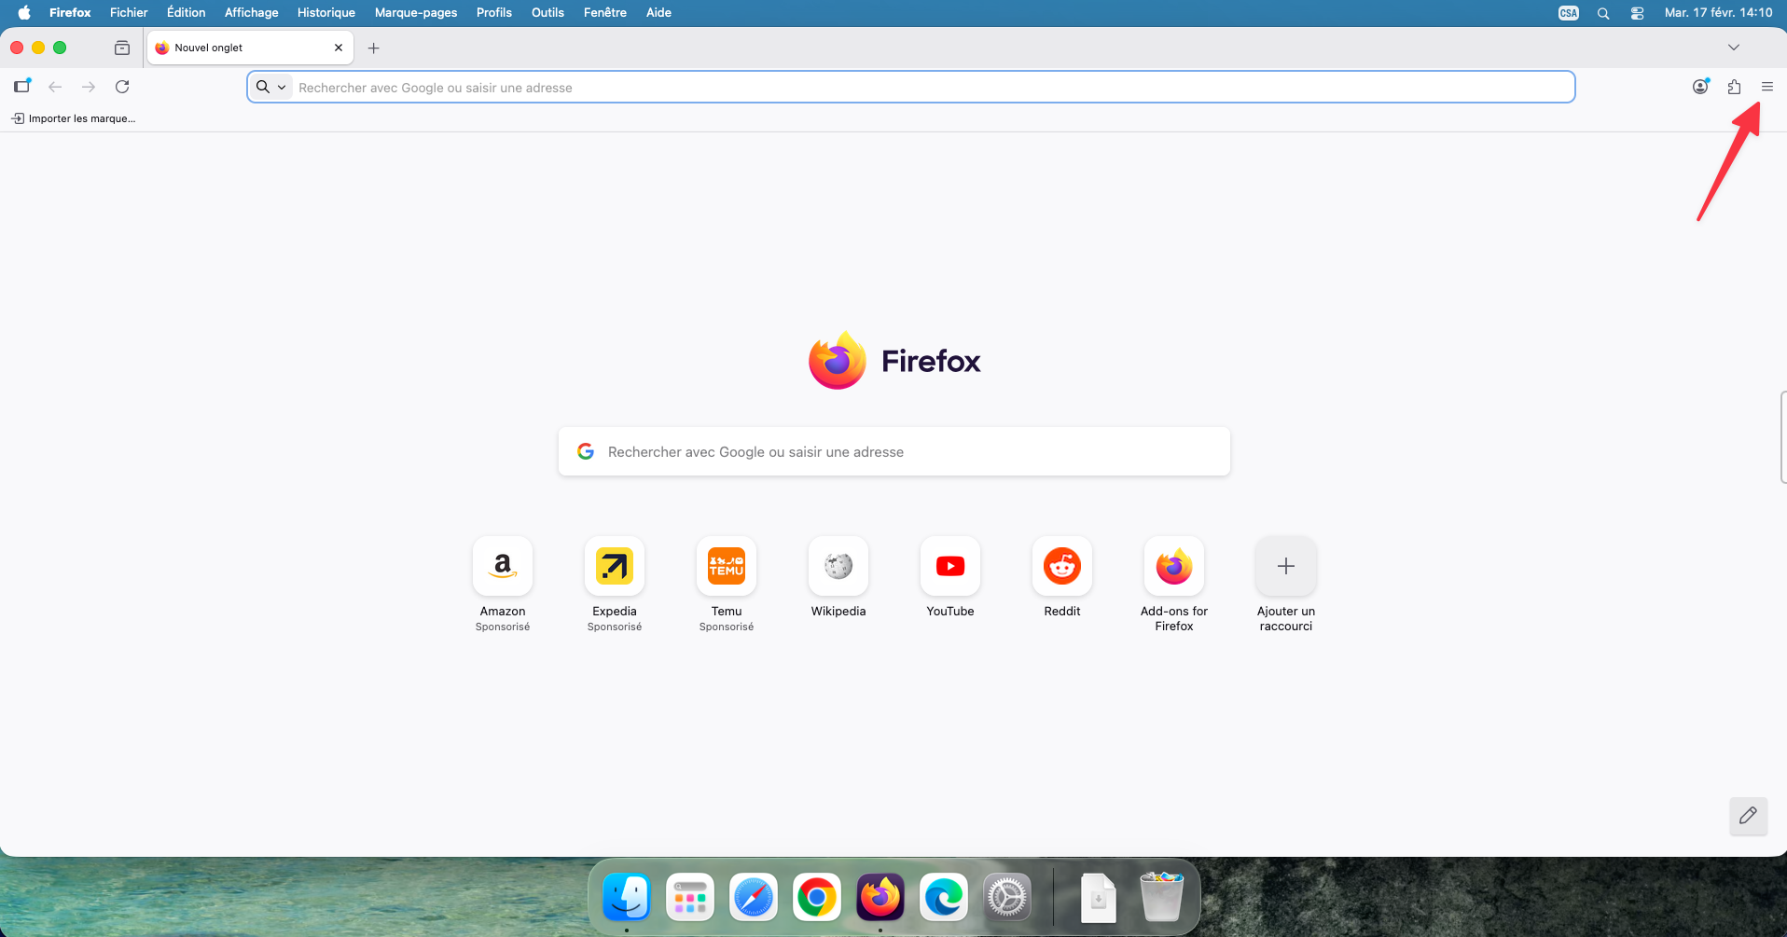Toggle the sidebar icon in the toolbar
The width and height of the screenshot is (1787, 937).
pos(21,87)
